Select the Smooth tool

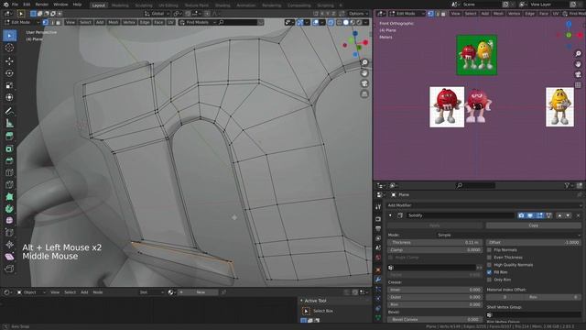9,220
